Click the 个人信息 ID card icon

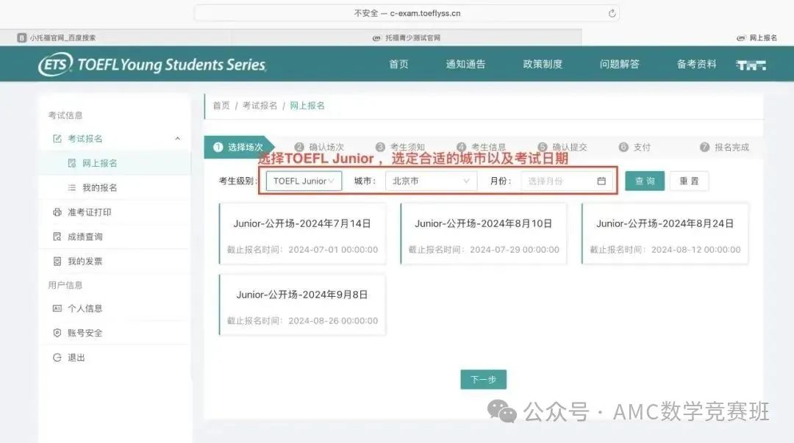coord(57,309)
